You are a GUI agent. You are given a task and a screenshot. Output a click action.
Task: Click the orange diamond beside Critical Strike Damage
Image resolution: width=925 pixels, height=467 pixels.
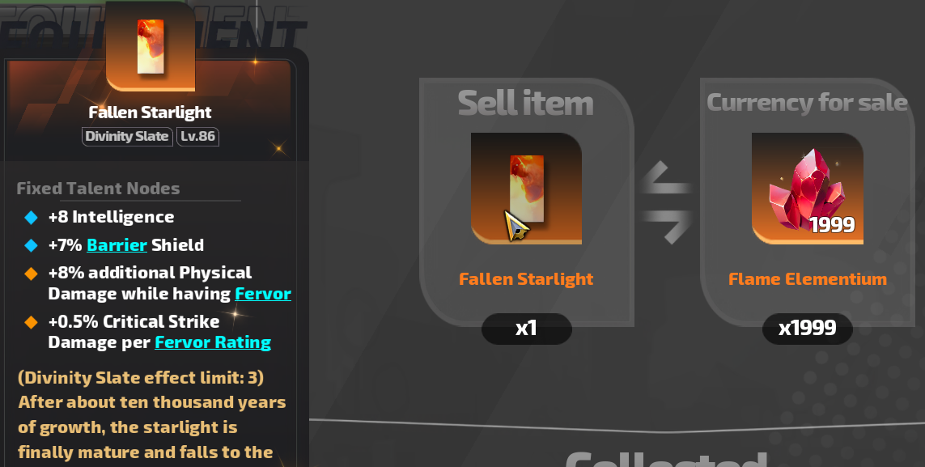(32, 322)
